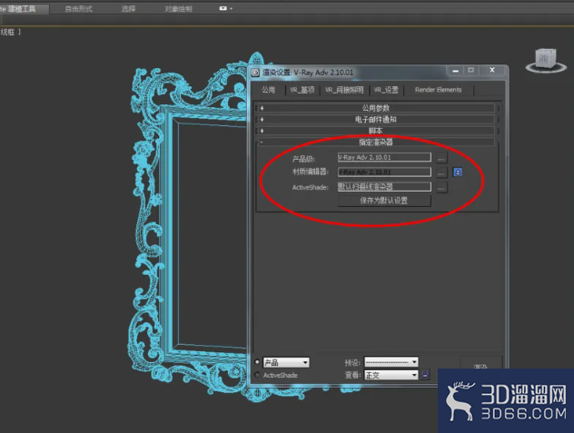Expand the 电子邮件通知 rollout
This screenshot has height=433, width=574.
(x=376, y=119)
